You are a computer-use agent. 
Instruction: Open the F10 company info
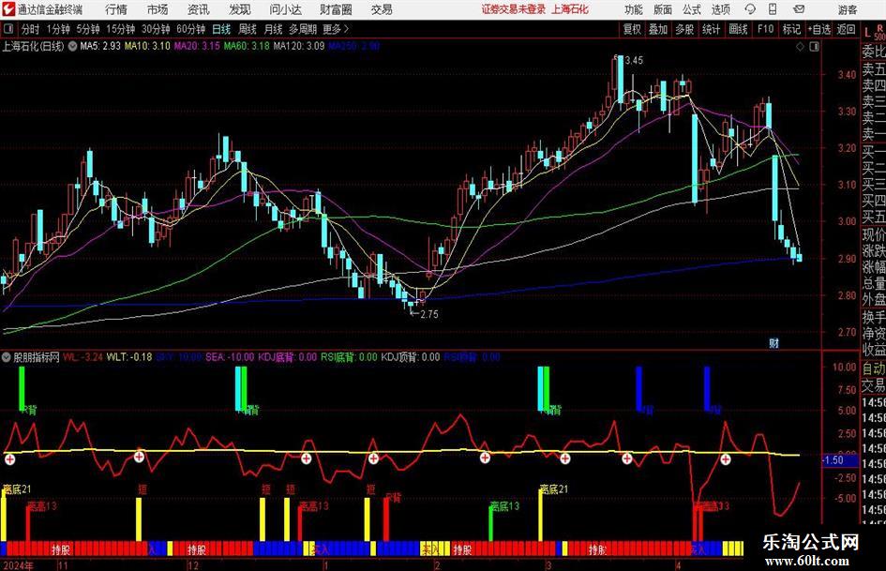pyautogui.click(x=765, y=29)
